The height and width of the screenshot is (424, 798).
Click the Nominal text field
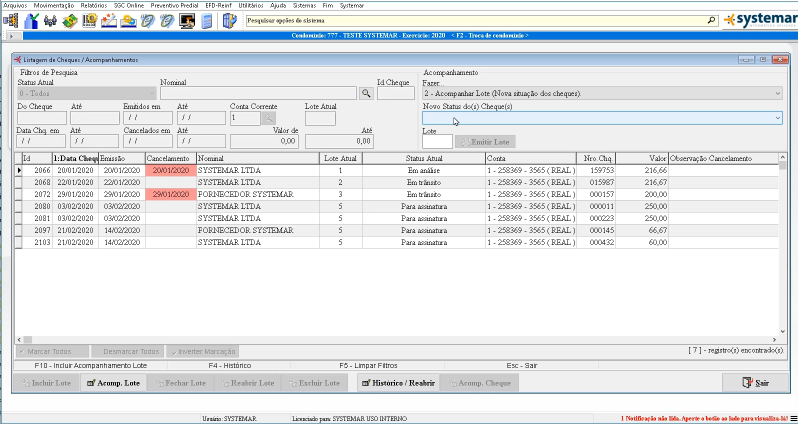coord(258,93)
